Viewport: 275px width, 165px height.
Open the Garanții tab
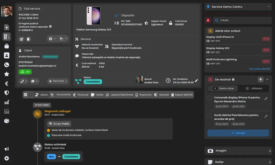161,95
